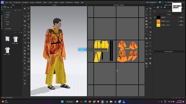Toggle the checkmark on FABRIC 1
This screenshot has width=186, height=104.
pyautogui.click(x=155, y=17)
